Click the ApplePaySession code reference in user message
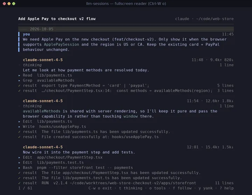 tap(61, 44)
